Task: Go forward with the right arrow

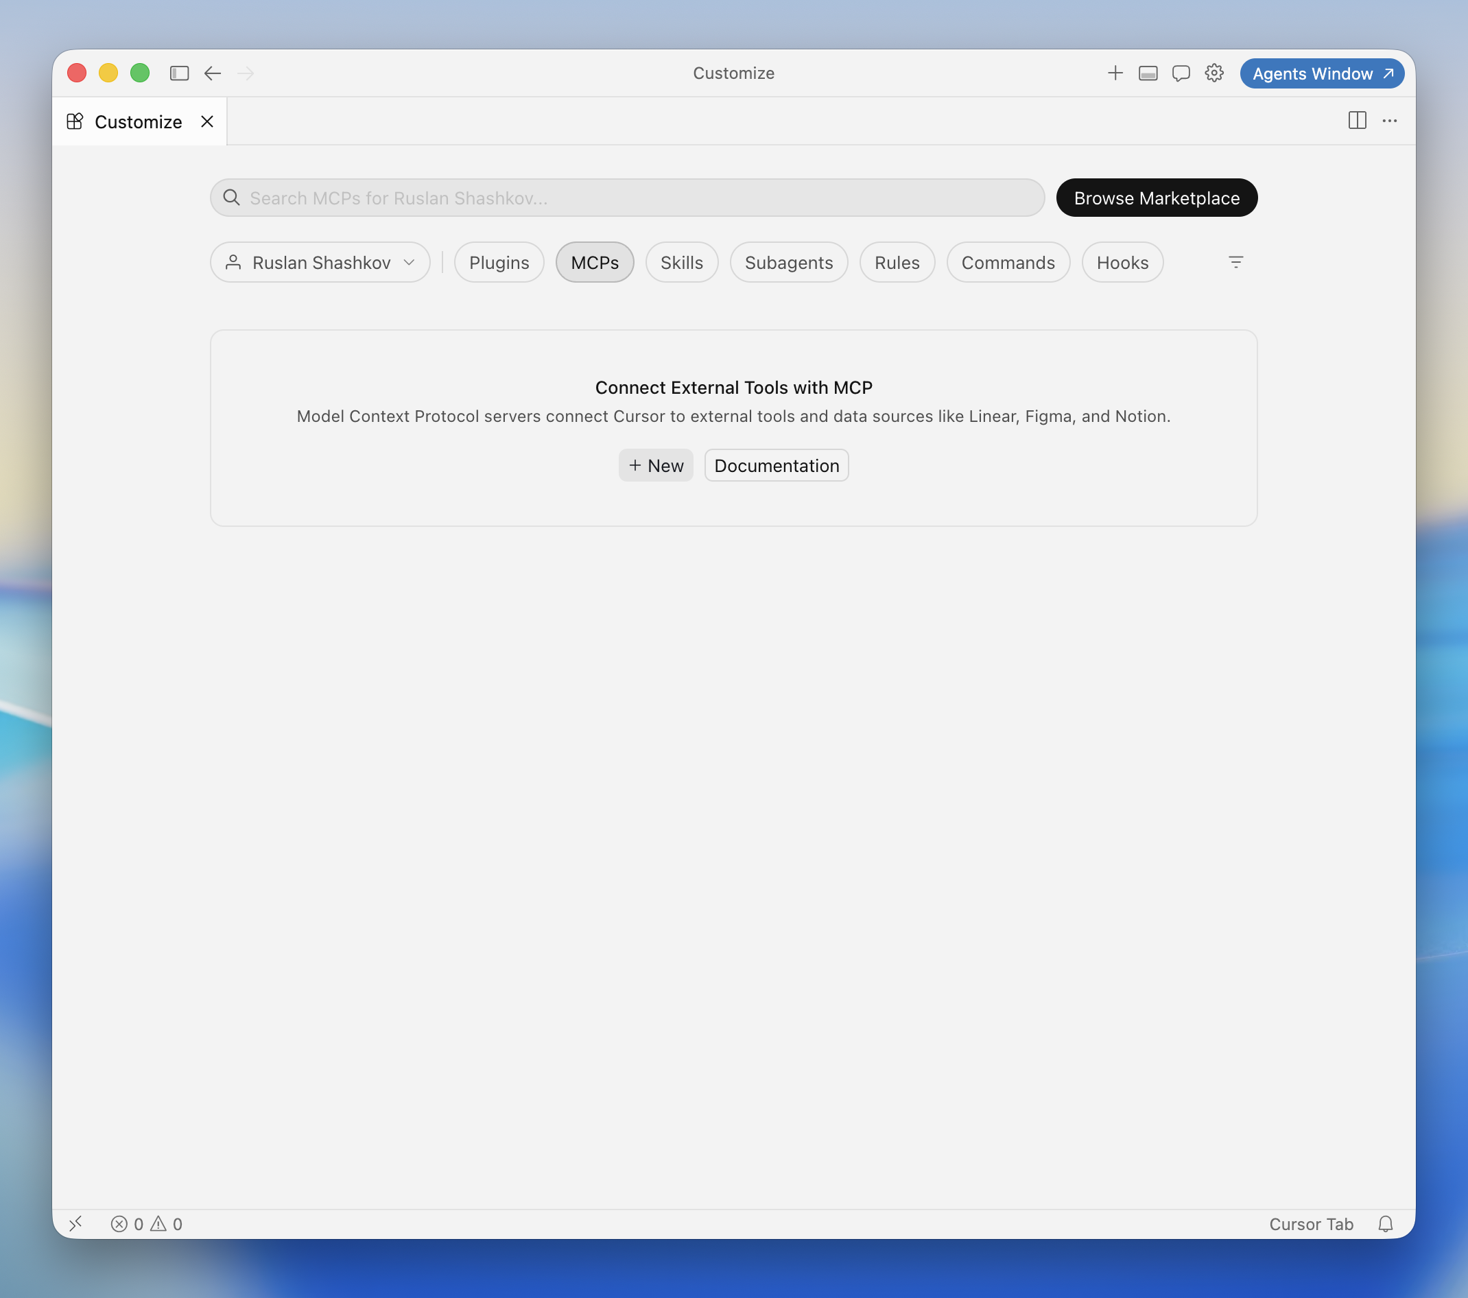Action: (246, 73)
